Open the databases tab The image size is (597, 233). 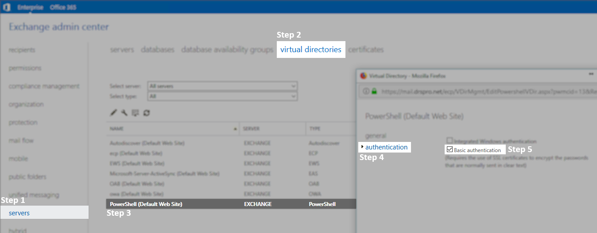pyautogui.click(x=158, y=50)
